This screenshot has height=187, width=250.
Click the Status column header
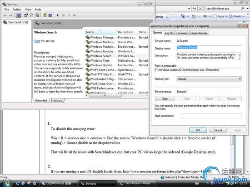143,32
